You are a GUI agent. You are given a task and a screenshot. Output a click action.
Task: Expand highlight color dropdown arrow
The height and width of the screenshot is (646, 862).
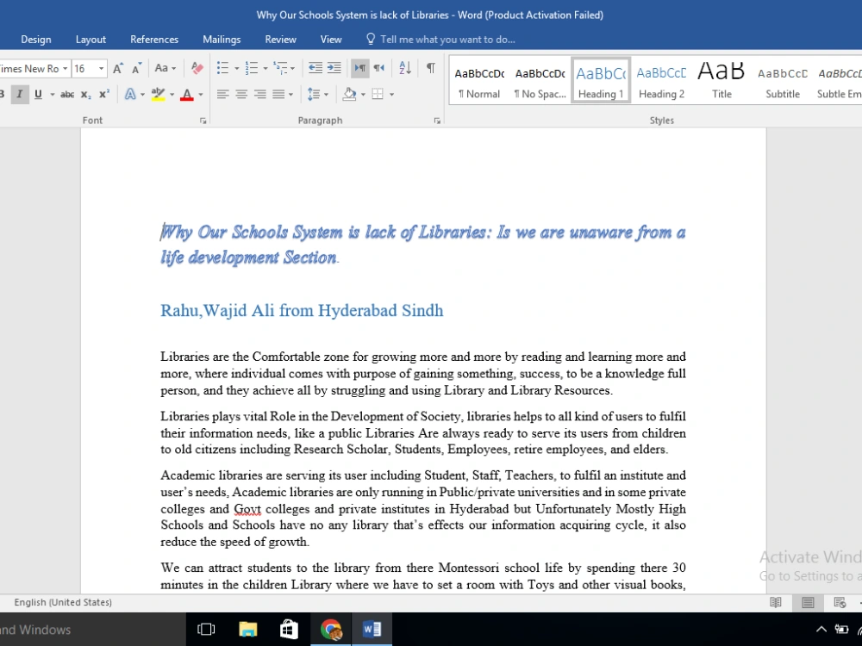[172, 95]
